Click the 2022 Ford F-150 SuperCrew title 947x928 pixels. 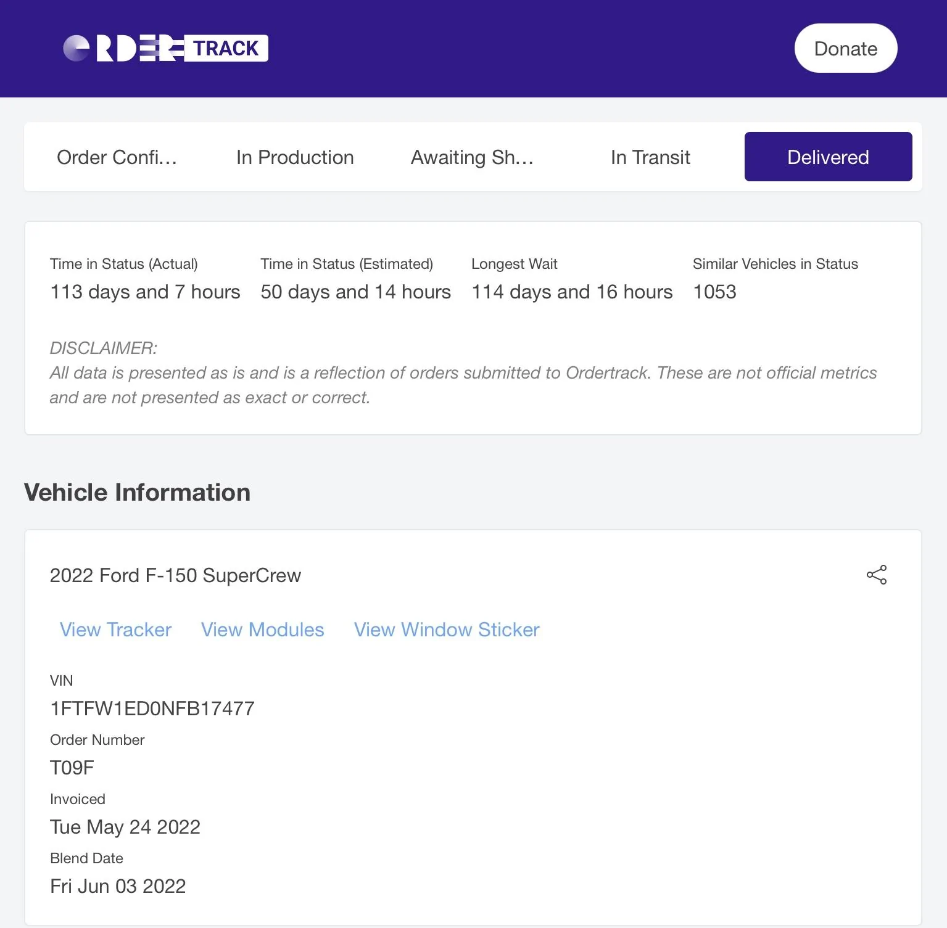pos(175,575)
